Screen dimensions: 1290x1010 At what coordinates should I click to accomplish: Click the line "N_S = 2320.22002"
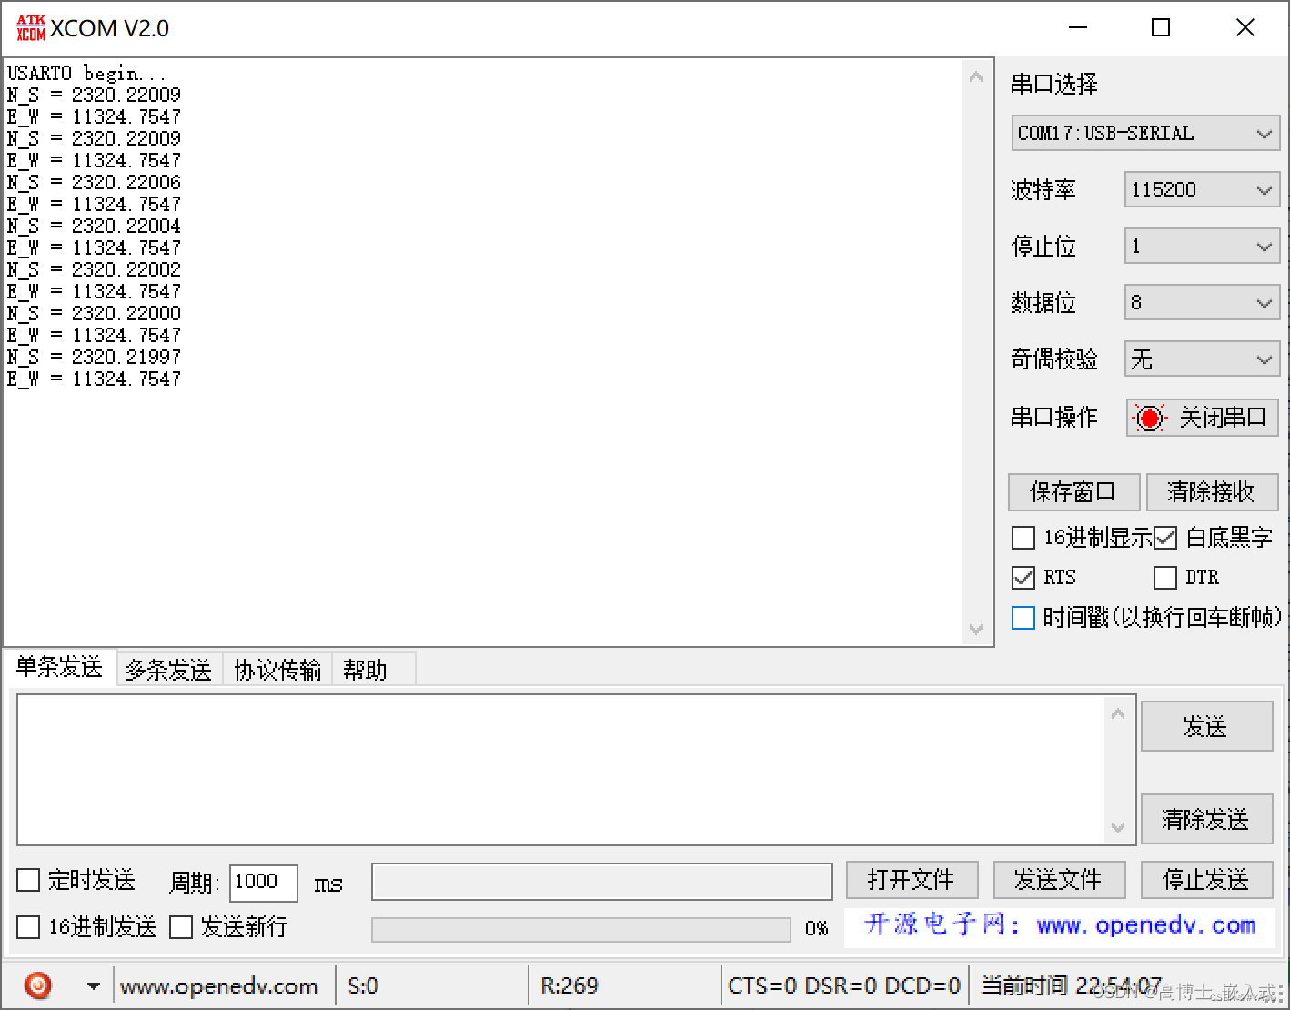pyautogui.click(x=94, y=269)
